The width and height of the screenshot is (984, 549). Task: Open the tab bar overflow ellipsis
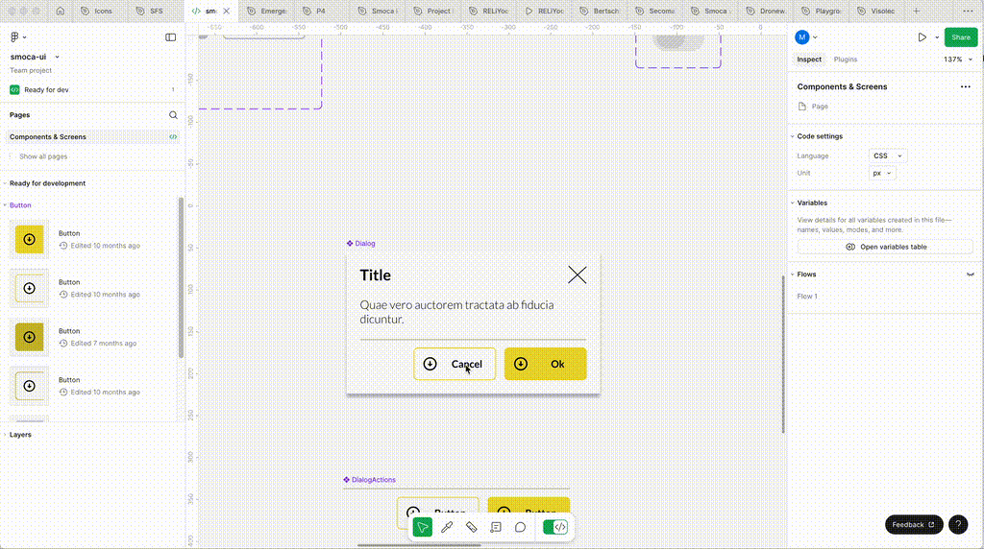[968, 11]
